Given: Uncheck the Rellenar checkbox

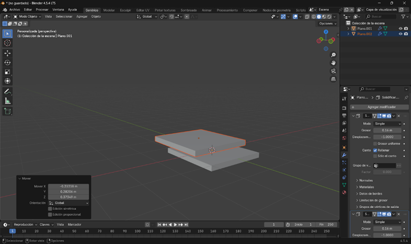Looking at the screenshot, I should tap(375, 150).
